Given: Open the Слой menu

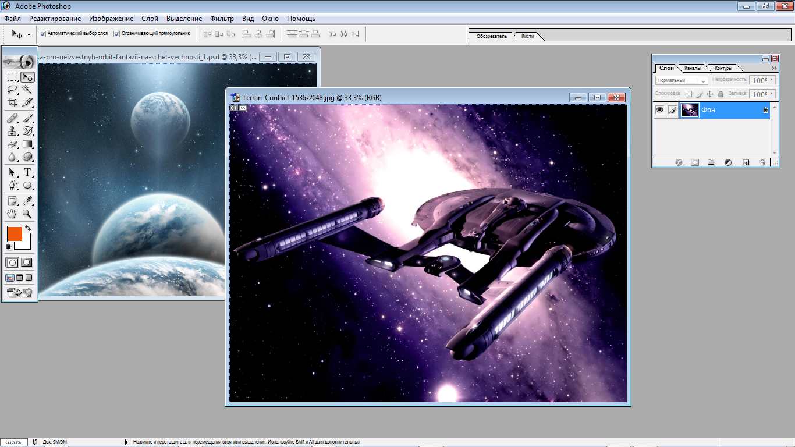Looking at the screenshot, I should (150, 19).
